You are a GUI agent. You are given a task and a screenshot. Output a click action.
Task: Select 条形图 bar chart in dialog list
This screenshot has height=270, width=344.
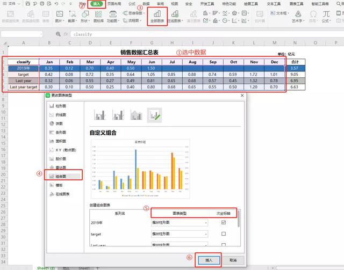[58, 132]
